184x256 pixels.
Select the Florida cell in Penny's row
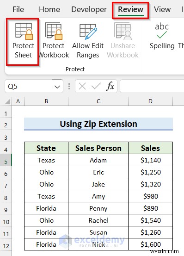point(46,208)
